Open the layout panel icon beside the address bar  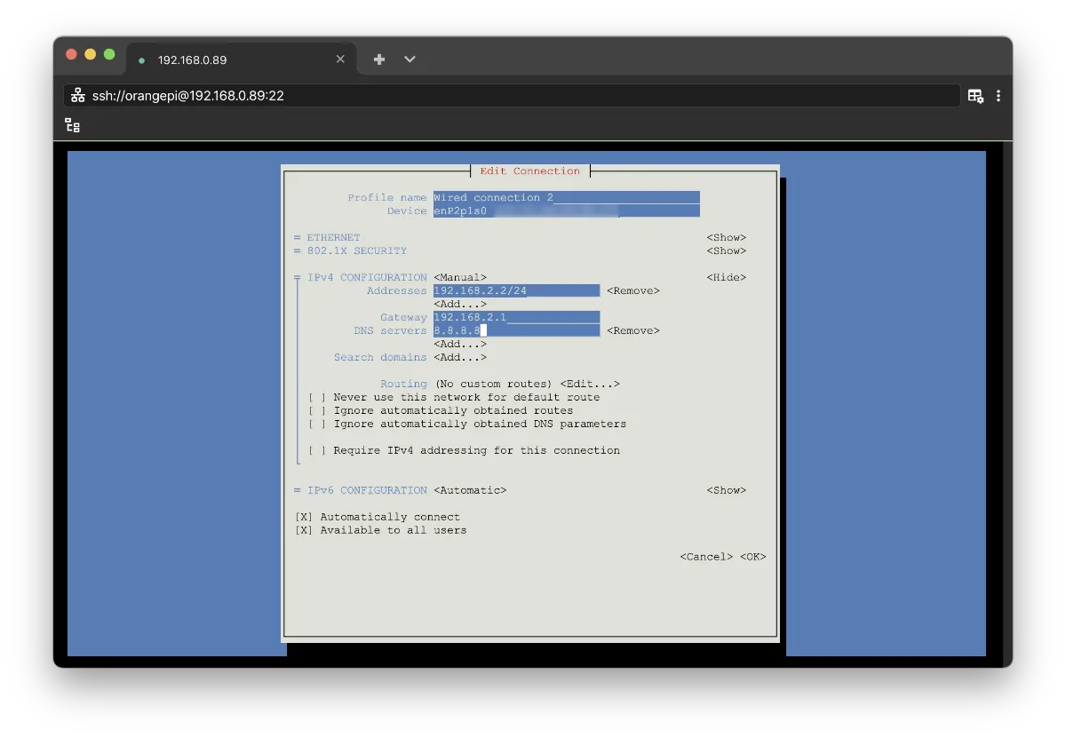click(975, 96)
